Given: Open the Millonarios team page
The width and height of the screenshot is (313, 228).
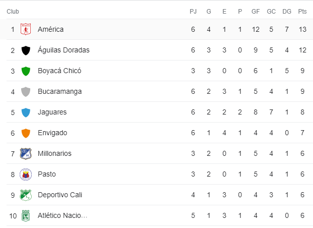Looking at the screenshot, I should [54, 153].
